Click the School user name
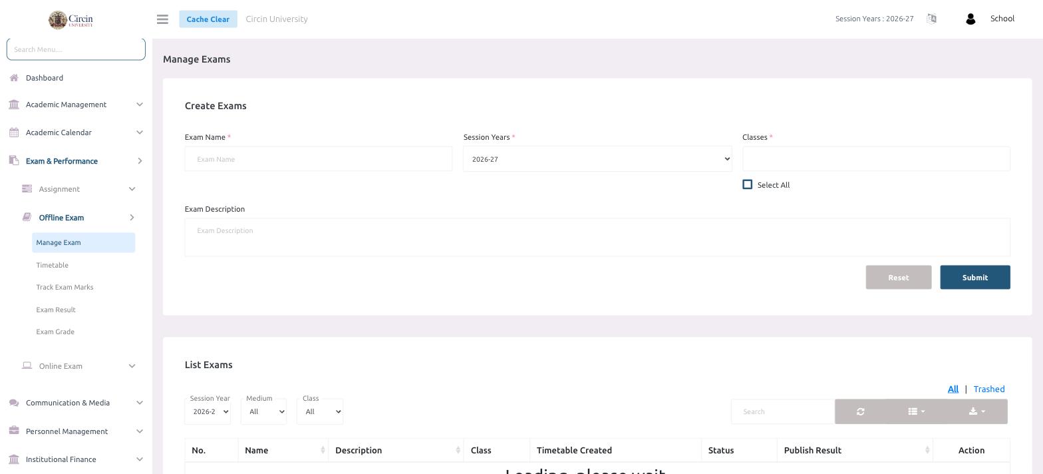The image size is (1043, 474). coord(1002,19)
